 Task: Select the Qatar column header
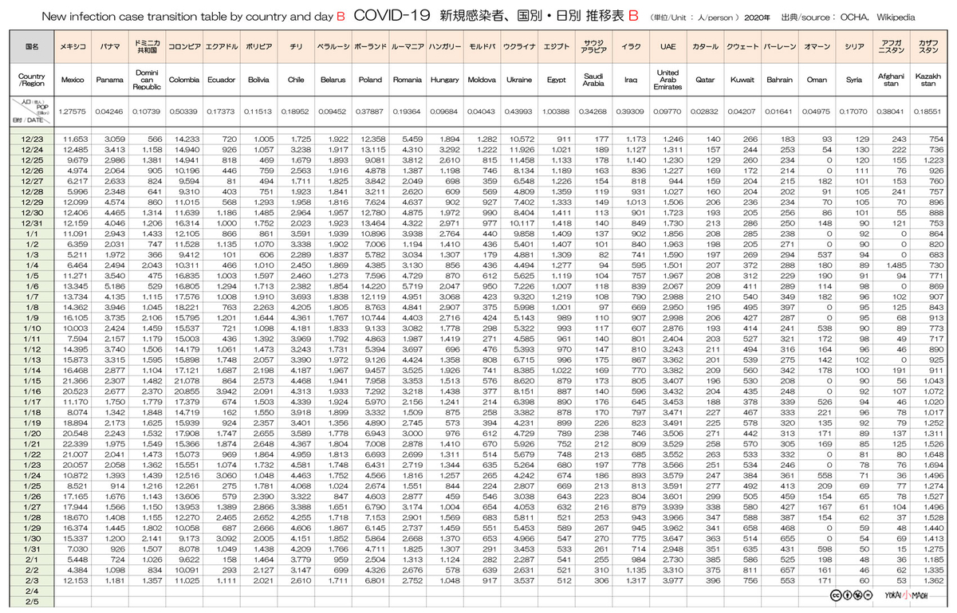coord(705,80)
